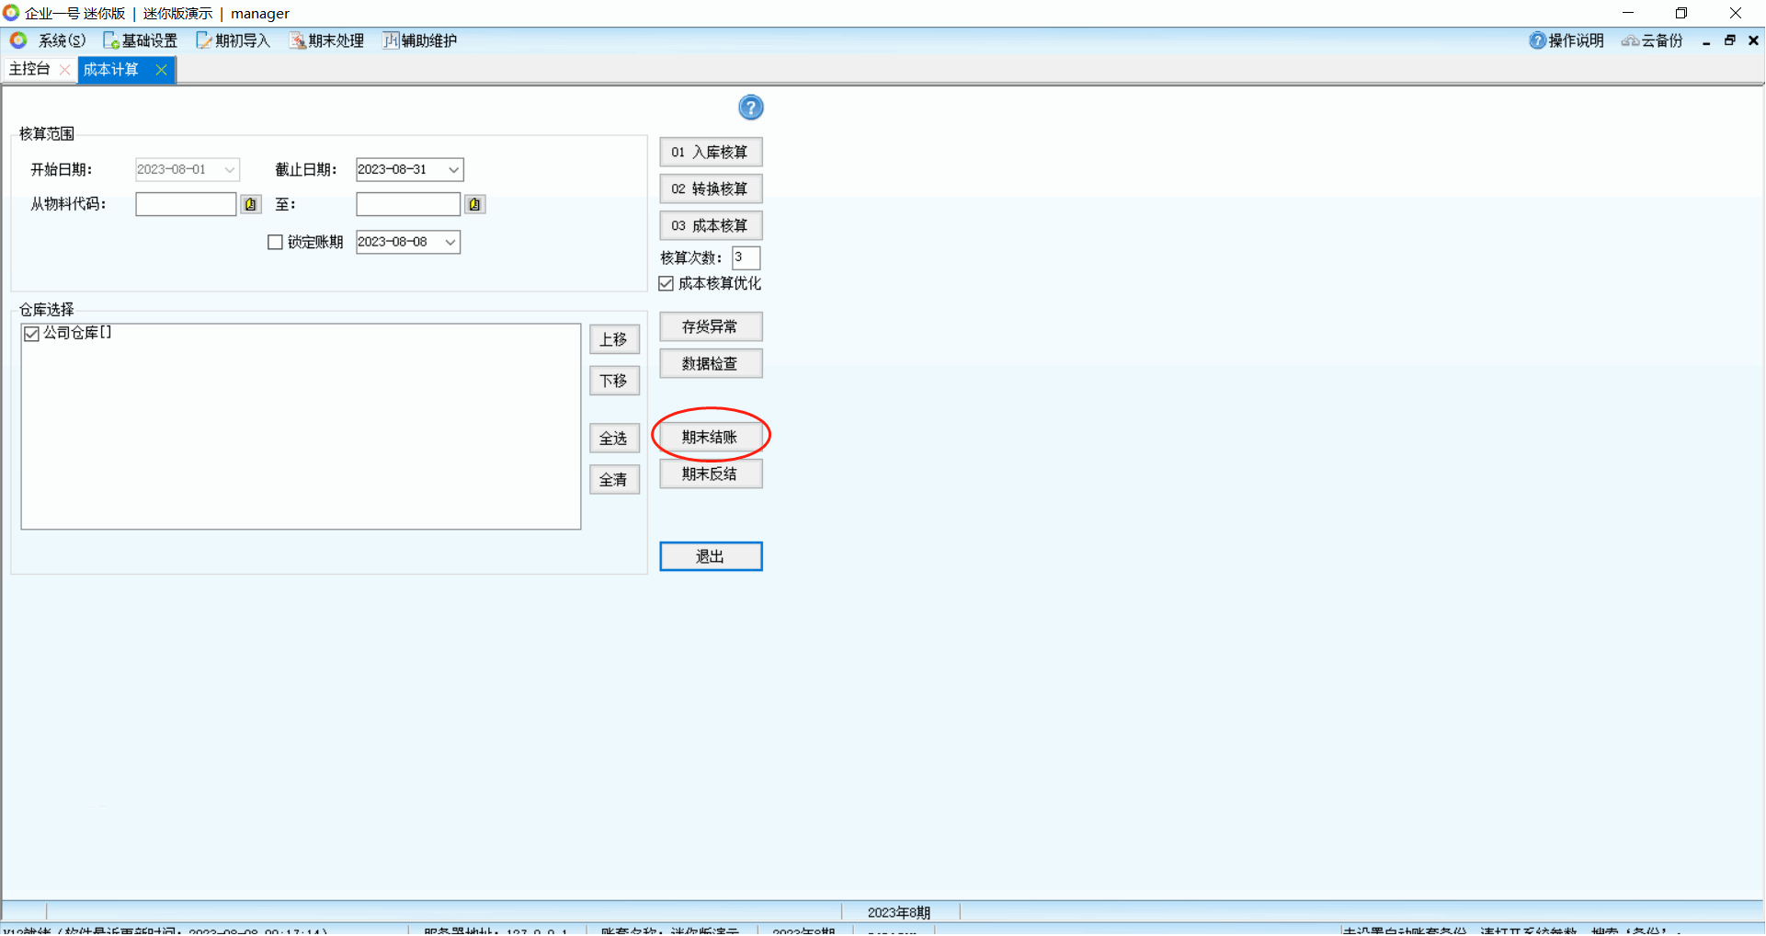The height and width of the screenshot is (936, 1766).
Task: Open 操作说明 help in the top bar
Action: 1567,40
